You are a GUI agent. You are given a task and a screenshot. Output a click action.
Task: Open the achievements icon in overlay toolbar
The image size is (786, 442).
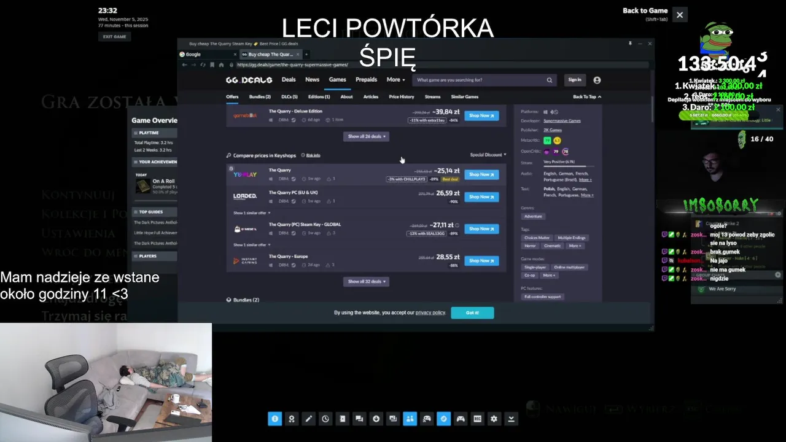pyautogui.click(x=292, y=419)
